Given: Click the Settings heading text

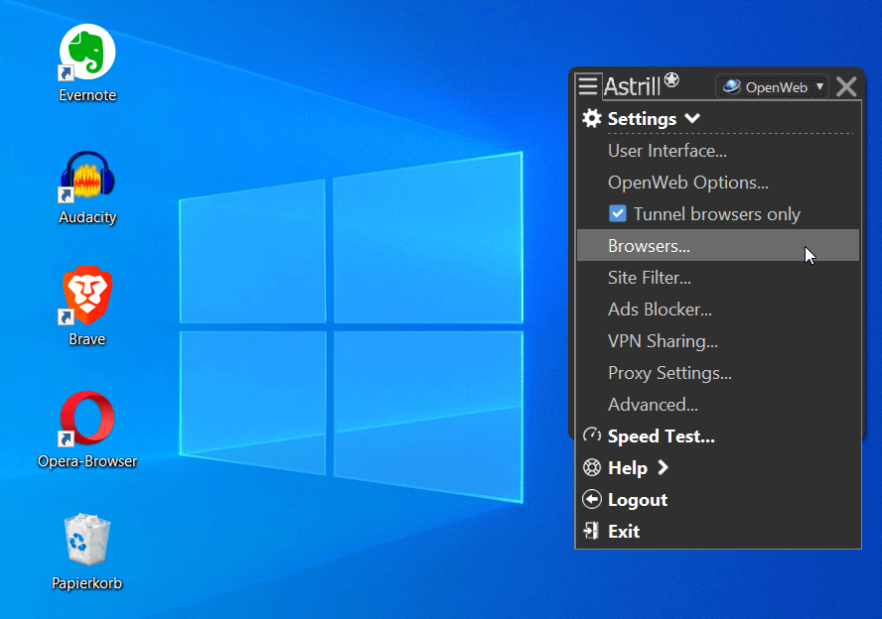Looking at the screenshot, I should pyautogui.click(x=642, y=119).
